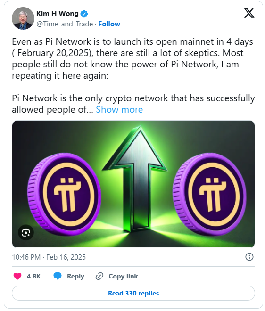The width and height of the screenshot is (265, 311).
Task: Click the X logo icon
Action: pos(249,13)
